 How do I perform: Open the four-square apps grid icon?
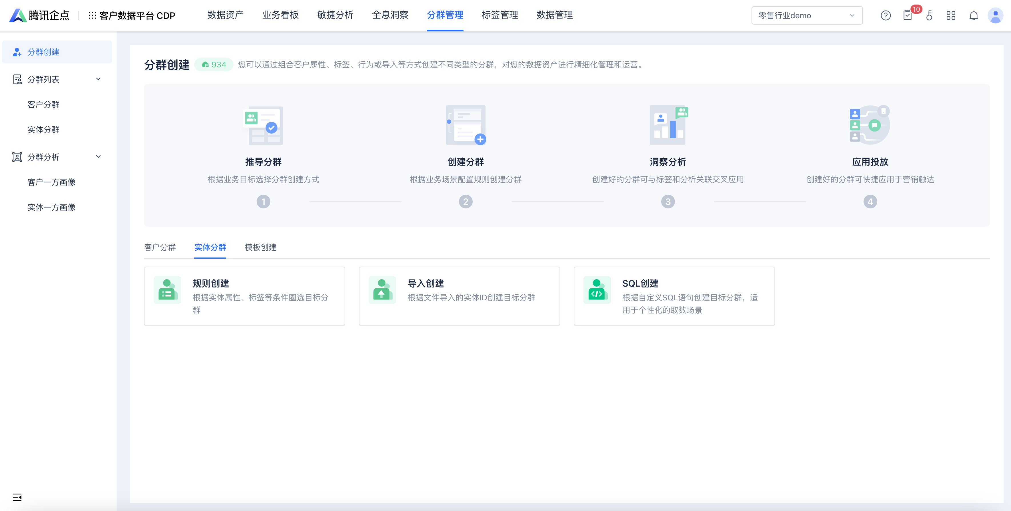[950, 16]
